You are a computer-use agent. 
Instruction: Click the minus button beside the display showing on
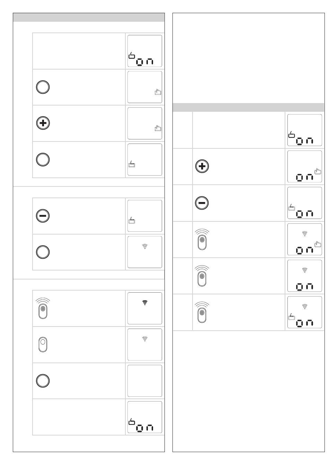click(202, 203)
